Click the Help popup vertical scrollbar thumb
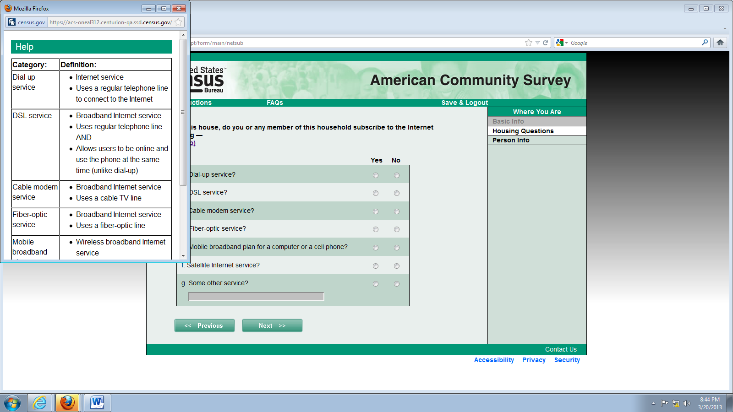The width and height of the screenshot is (733, 412). 183,112
